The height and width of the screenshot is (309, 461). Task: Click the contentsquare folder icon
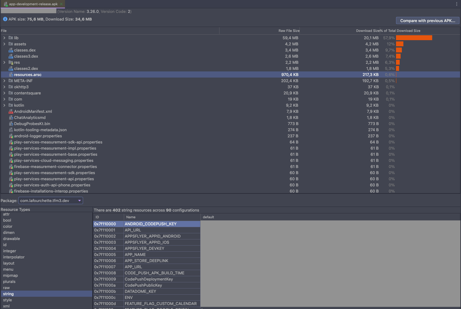[11, 93]
